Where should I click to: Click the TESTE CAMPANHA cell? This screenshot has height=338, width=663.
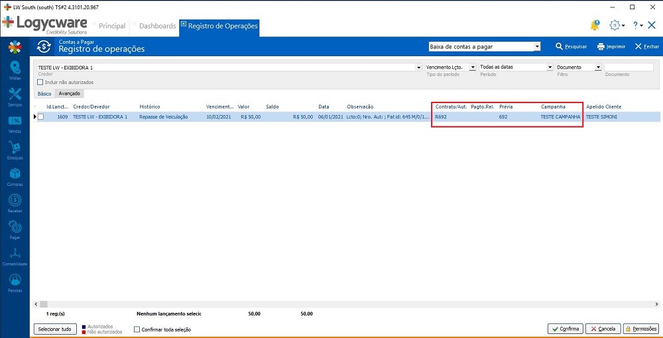coord(560,117)
